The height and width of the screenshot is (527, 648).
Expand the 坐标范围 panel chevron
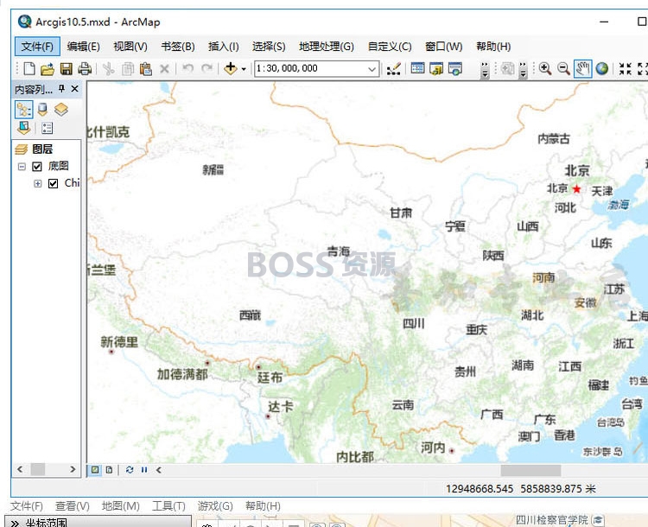tap(15, 523)
